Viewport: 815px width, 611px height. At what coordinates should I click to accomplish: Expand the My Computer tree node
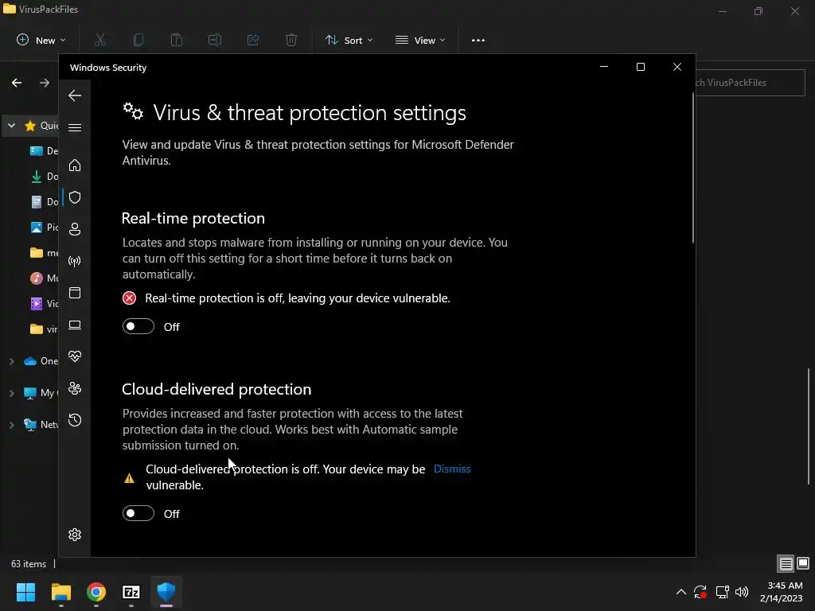[11, 393]
